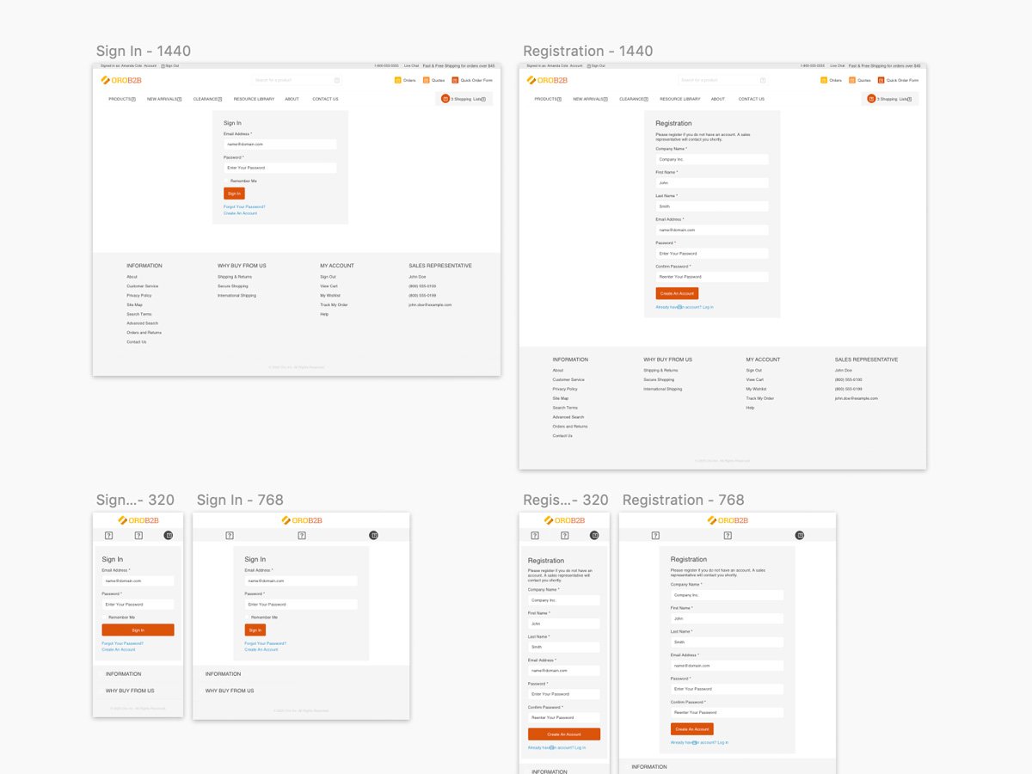Click Orders icon in Sign In 1440 header
This screenshot has height=774, width=1032.
pos(397,80)
